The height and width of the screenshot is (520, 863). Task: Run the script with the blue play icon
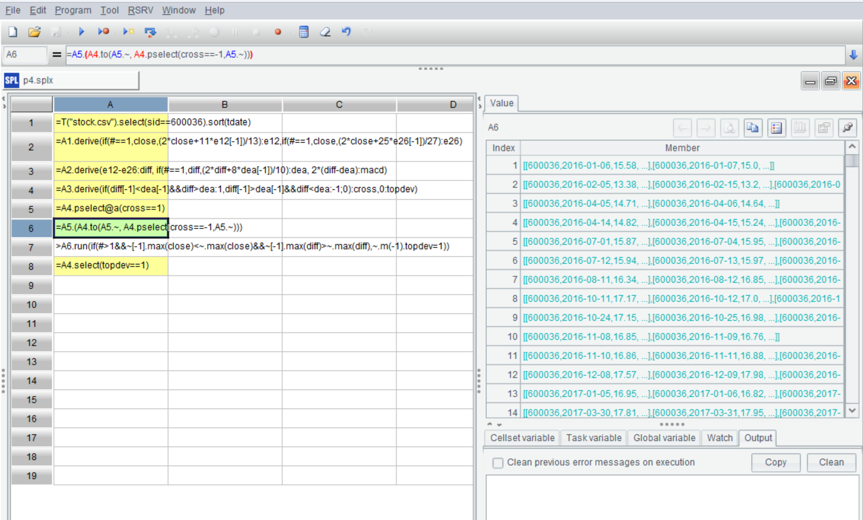point(81,32)
